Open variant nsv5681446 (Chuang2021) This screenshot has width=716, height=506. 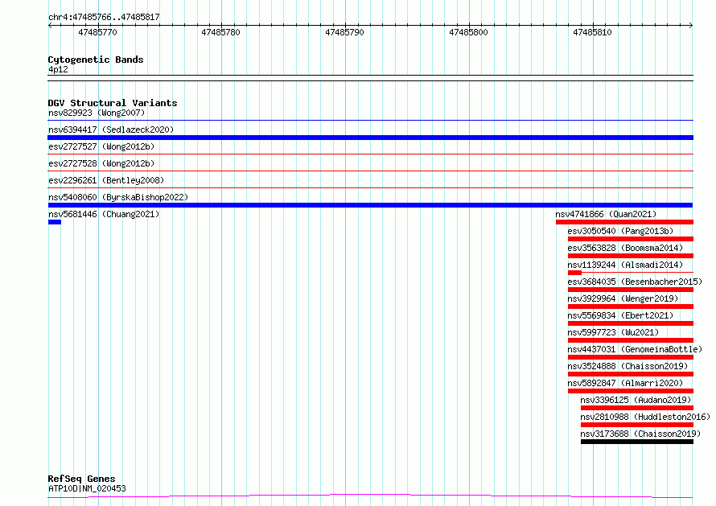coord(104,214)
